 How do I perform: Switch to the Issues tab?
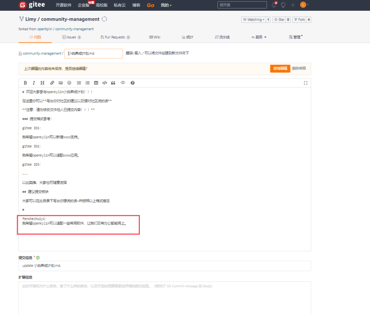(72, 37)
